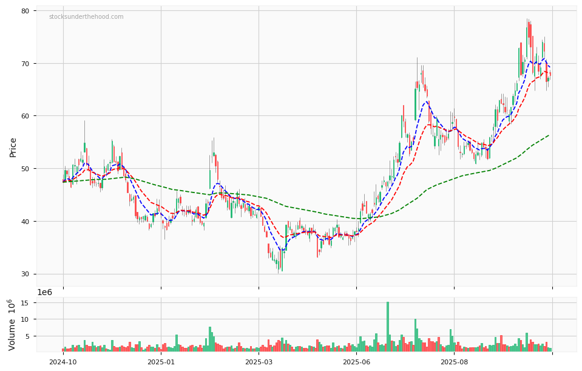The image size is (582, 371).
Task: Click right end of green dashed average line
Action: (549, 135)
